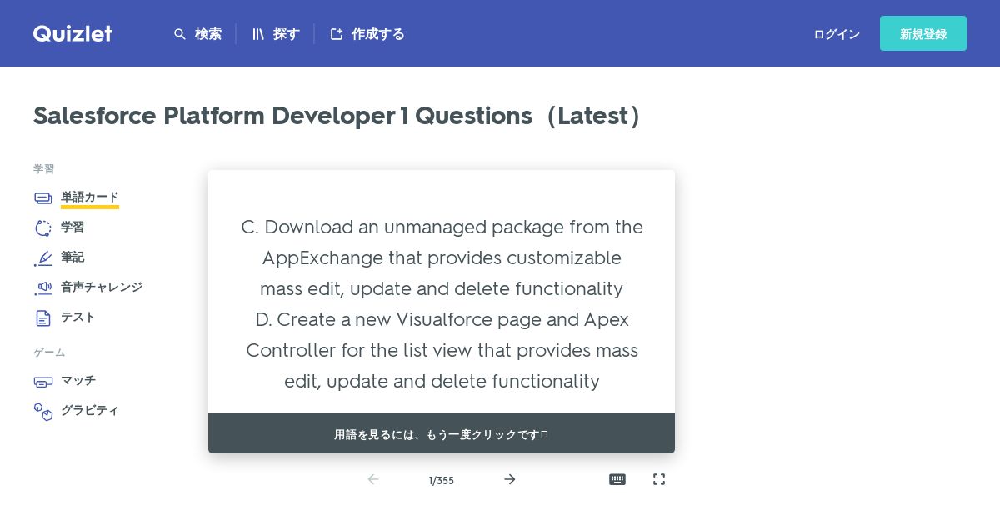The height and width of the screenshot is (525, 1000).
Task: Click the マッチ game icon
Action: coord(43,381)
